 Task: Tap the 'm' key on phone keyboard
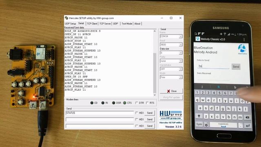240,117
